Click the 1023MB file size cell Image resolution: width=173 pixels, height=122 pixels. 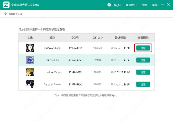97,48
